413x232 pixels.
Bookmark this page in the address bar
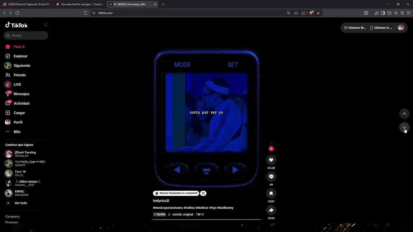coord(85,13)
